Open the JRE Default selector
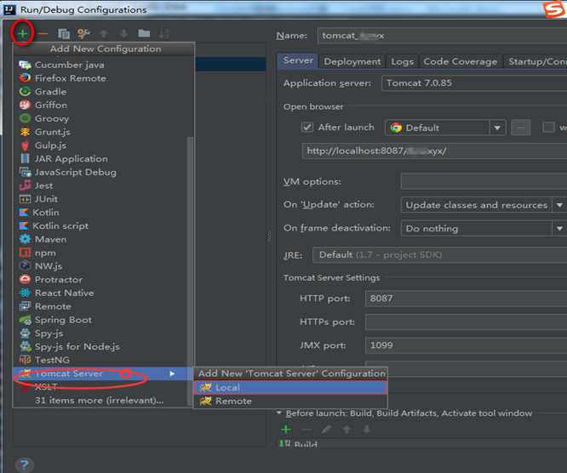 tap(439, 254)
